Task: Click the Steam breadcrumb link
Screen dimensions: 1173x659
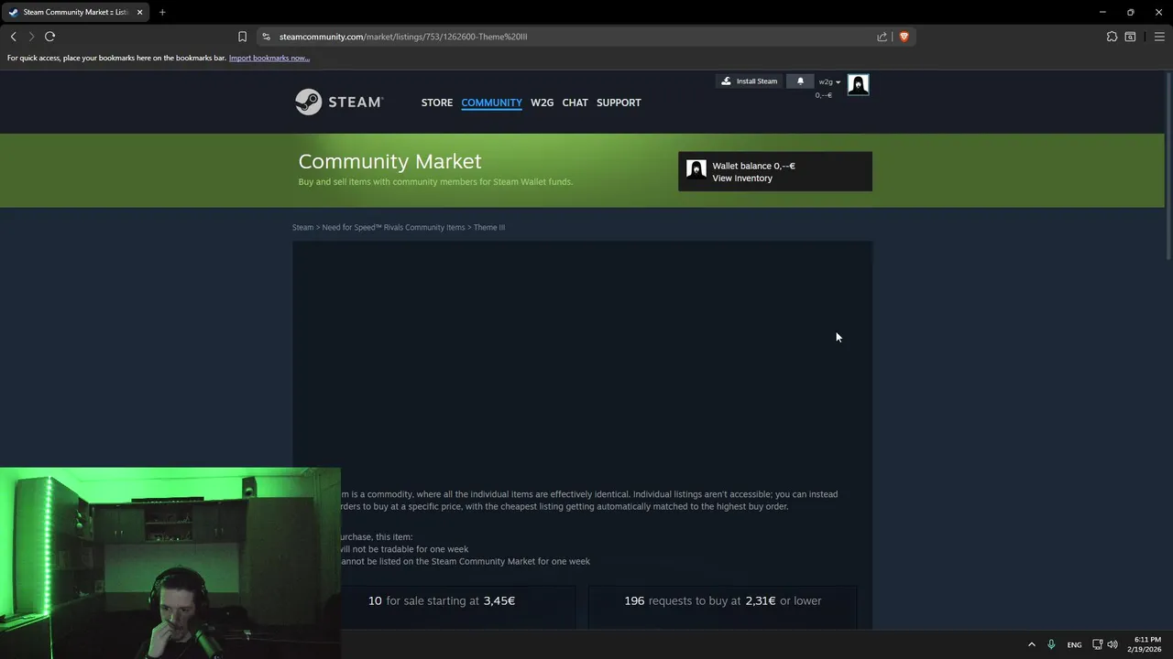Action: (302, 227)
